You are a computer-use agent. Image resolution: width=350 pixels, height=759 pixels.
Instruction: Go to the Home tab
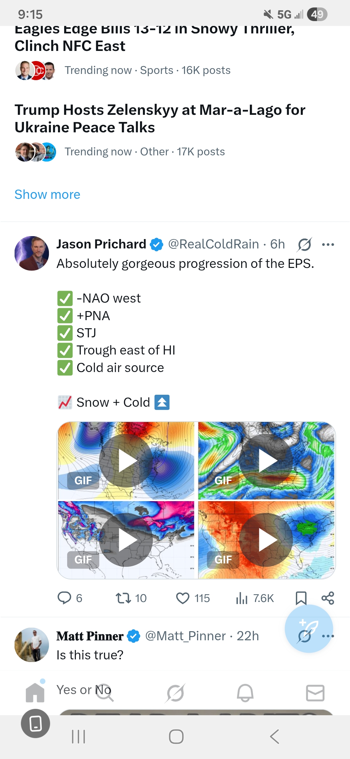pos(35,693)
